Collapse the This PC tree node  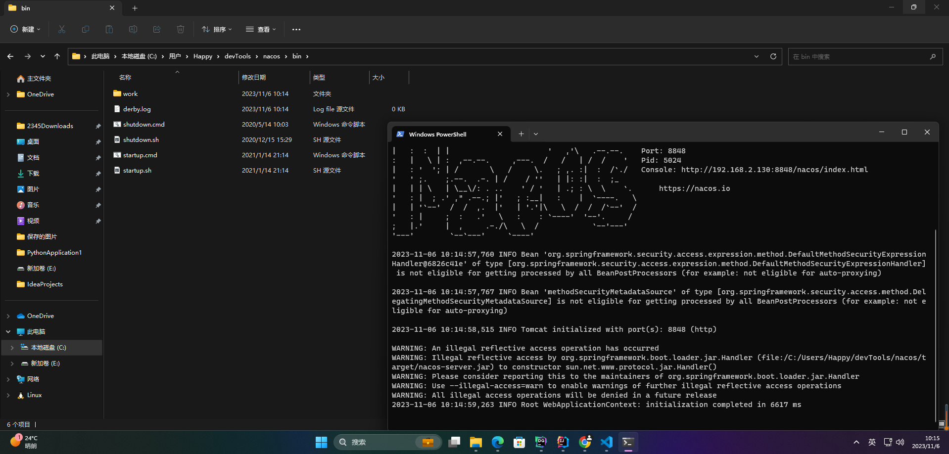tap(8, 332)
